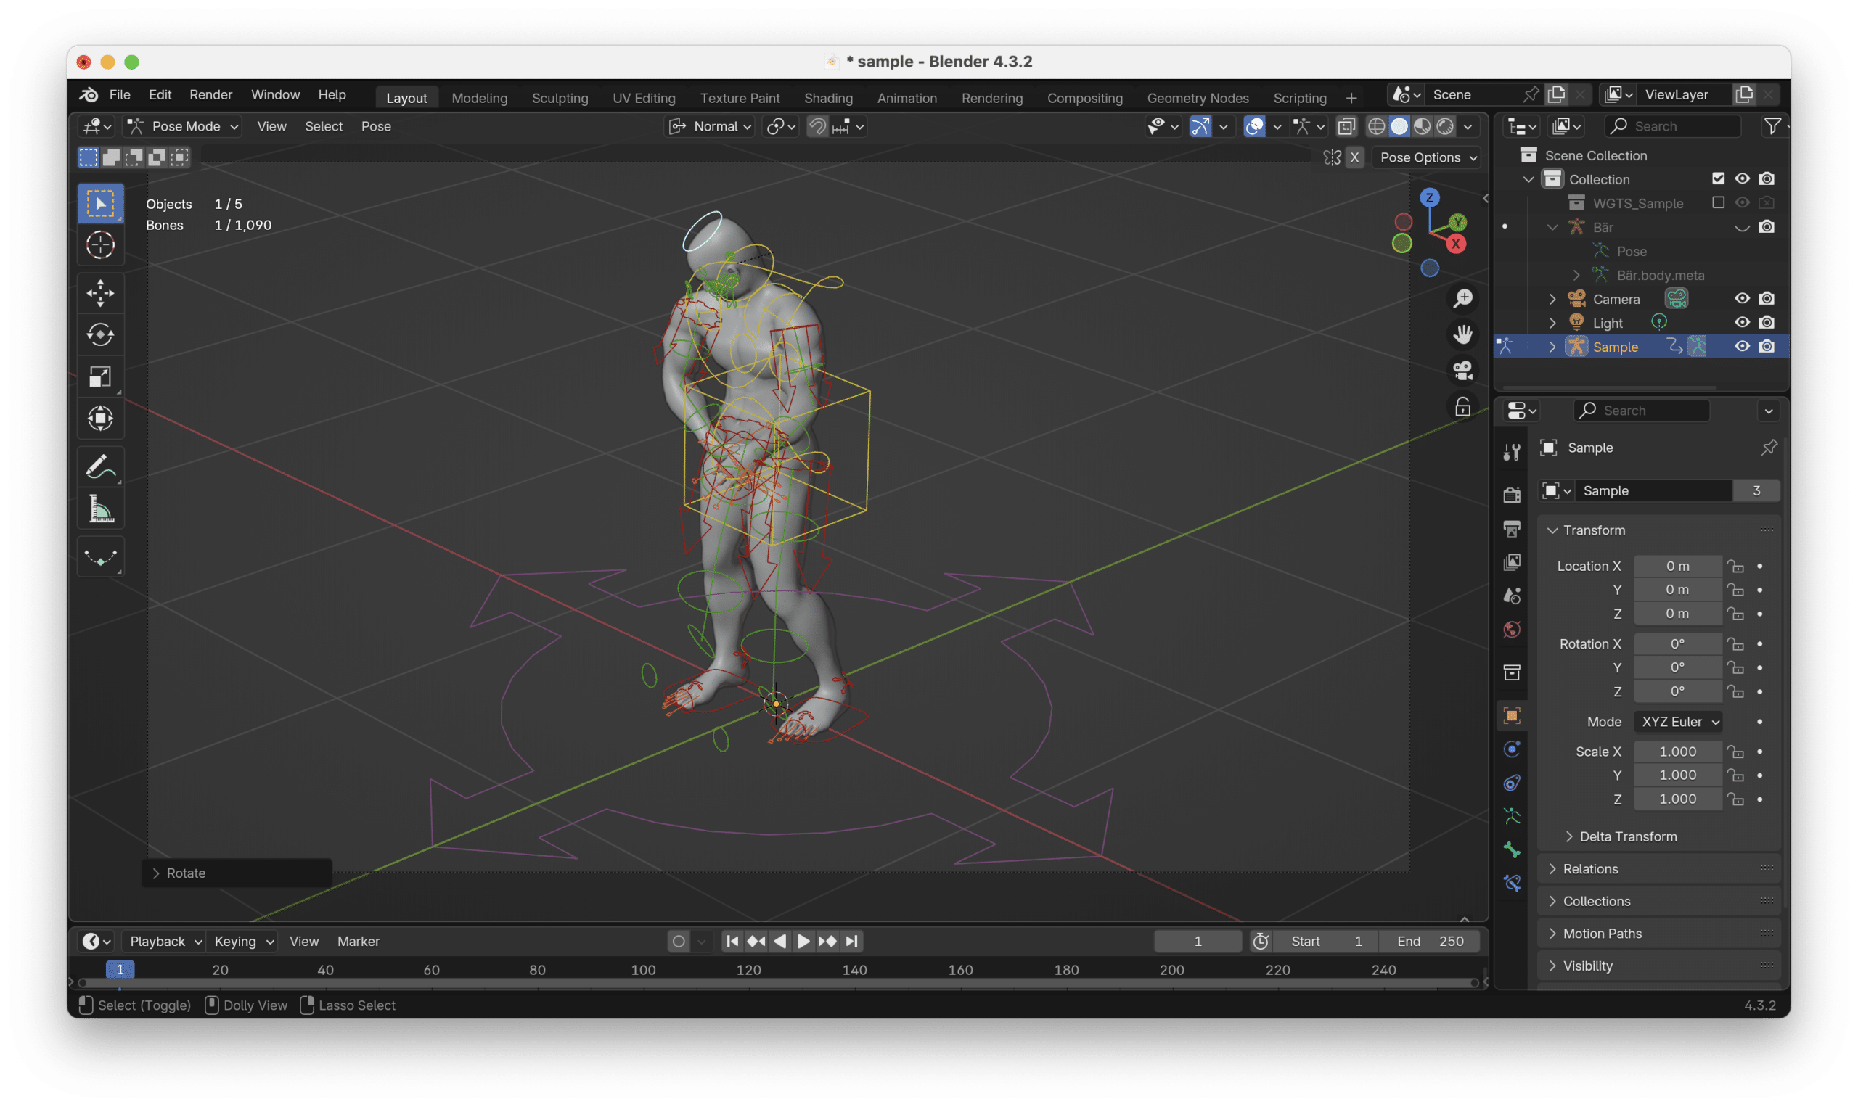Open the Armature data properties tab
1858x1107 pixels.
point(1513,817)
